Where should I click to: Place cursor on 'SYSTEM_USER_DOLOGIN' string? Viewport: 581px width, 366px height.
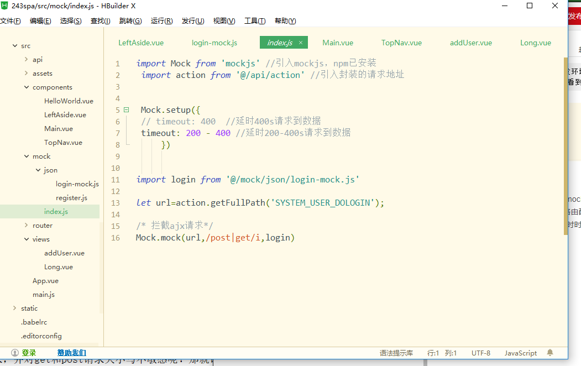322,203
